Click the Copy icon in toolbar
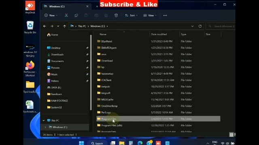This screenshot has height=145, width=259. pos(76,15)
